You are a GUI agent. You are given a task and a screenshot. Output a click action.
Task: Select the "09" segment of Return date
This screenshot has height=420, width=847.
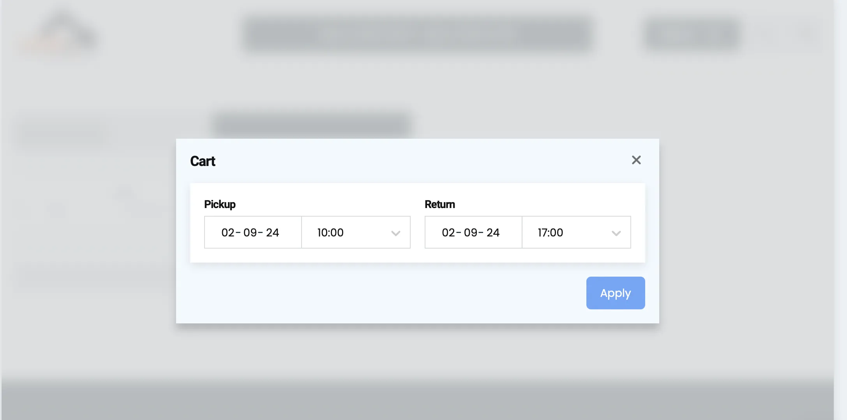471,233
